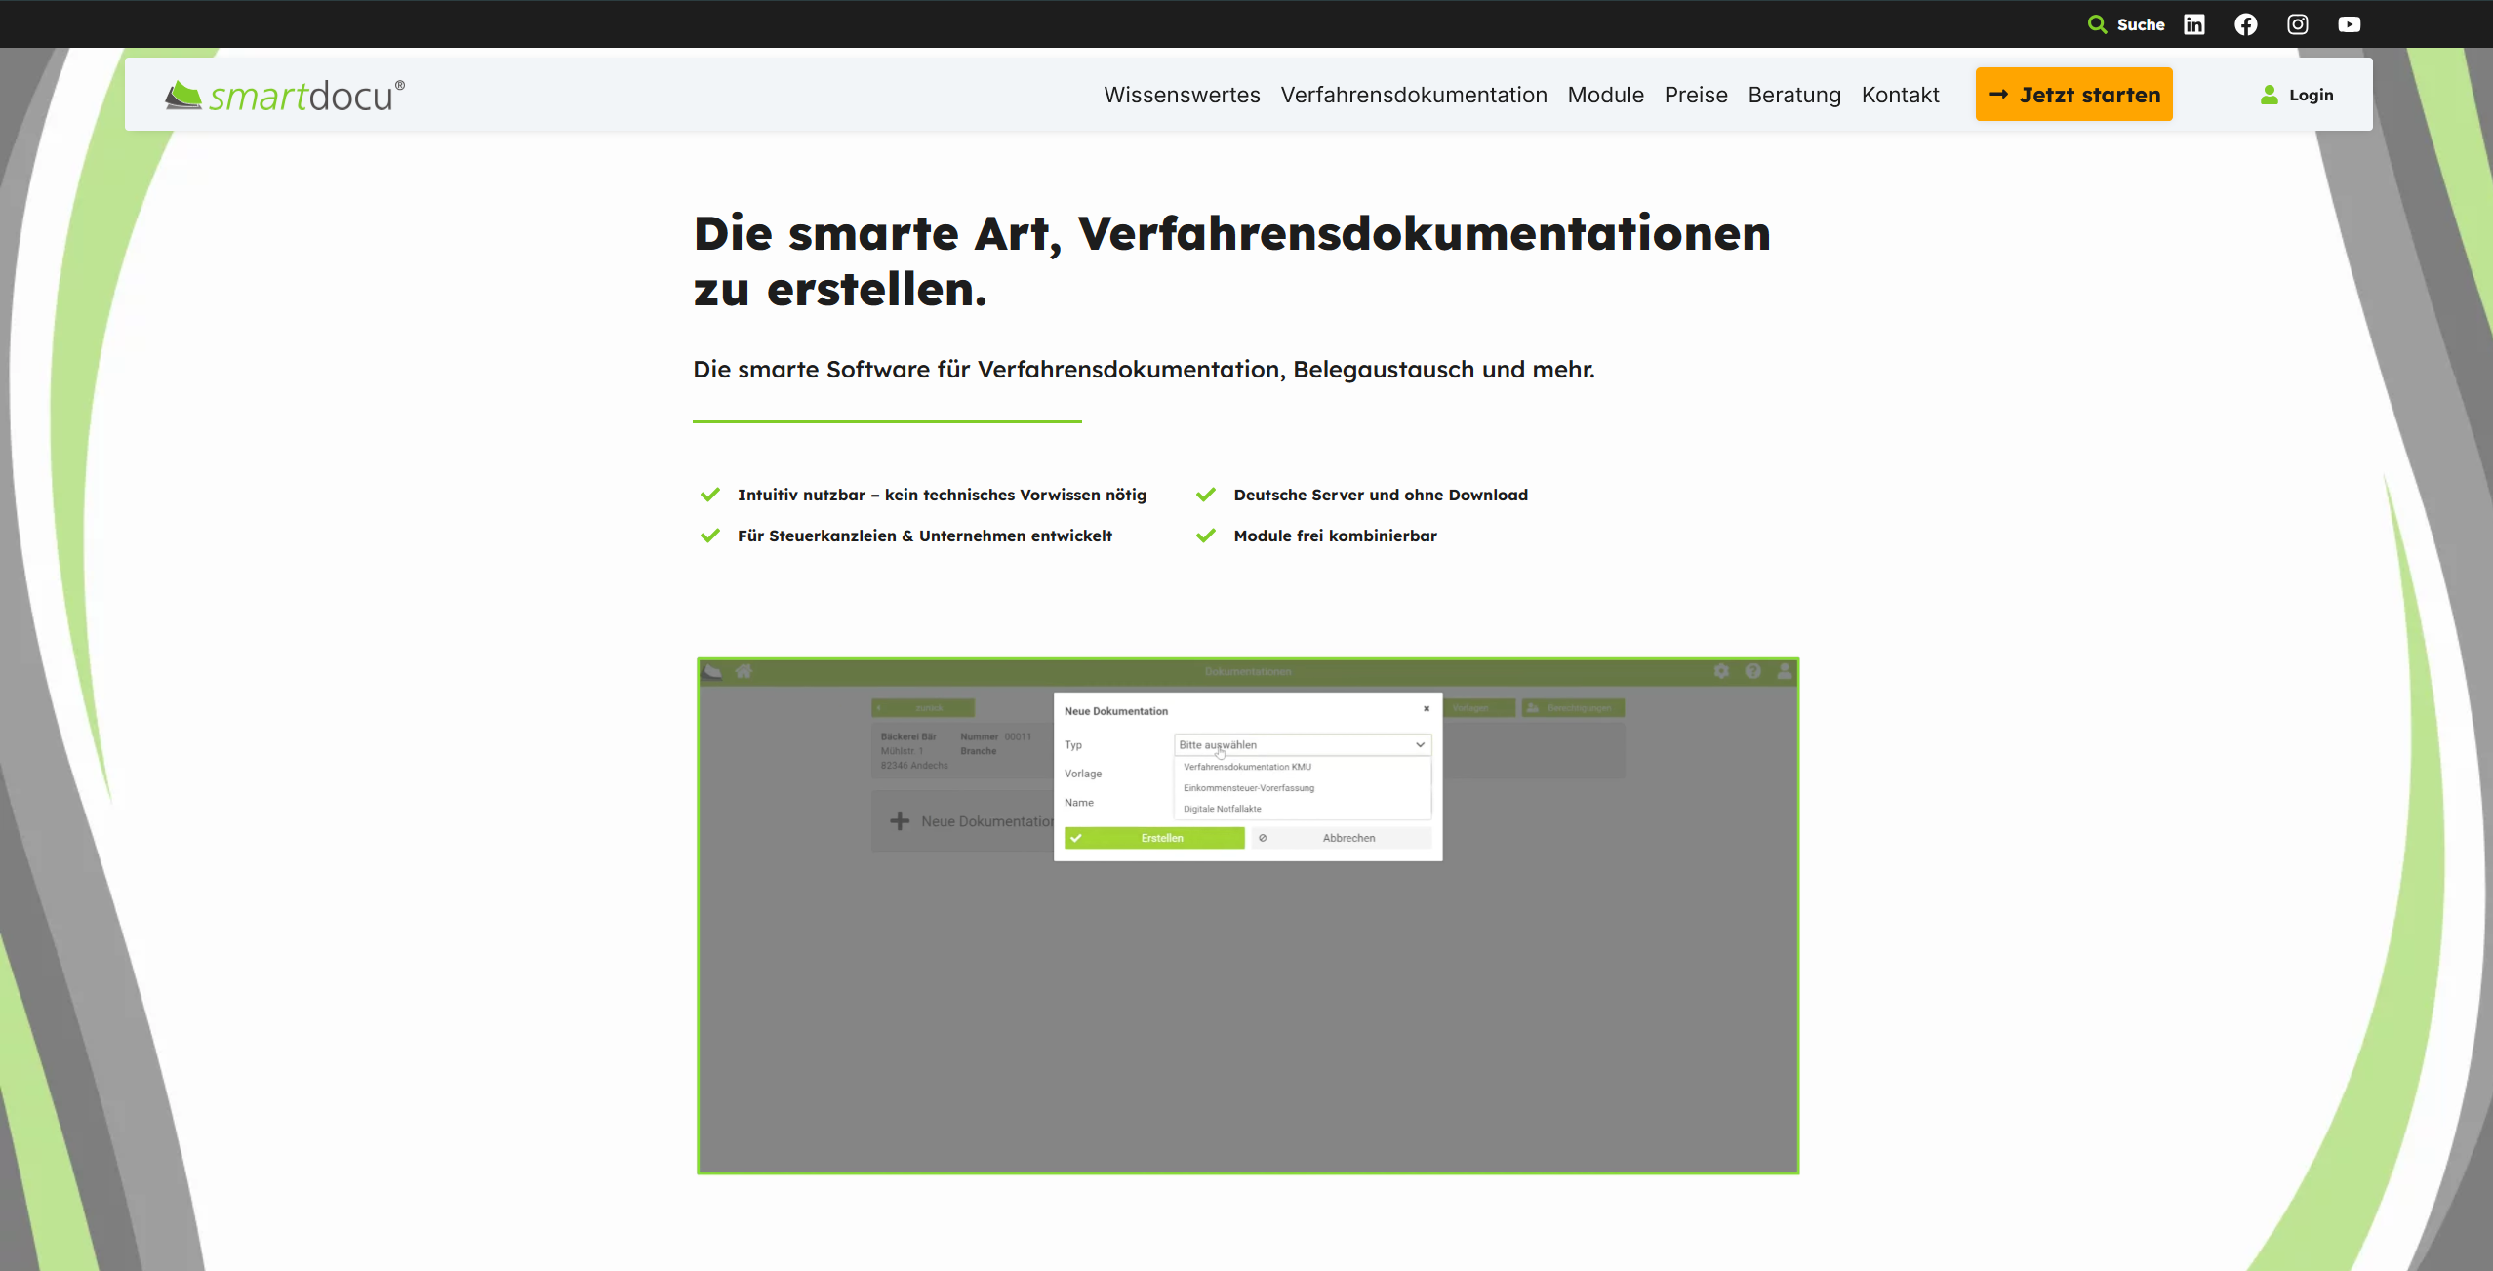Click the Jetzt starten button
This screenshot has height=1271, width=2493.
point(2072,94)
